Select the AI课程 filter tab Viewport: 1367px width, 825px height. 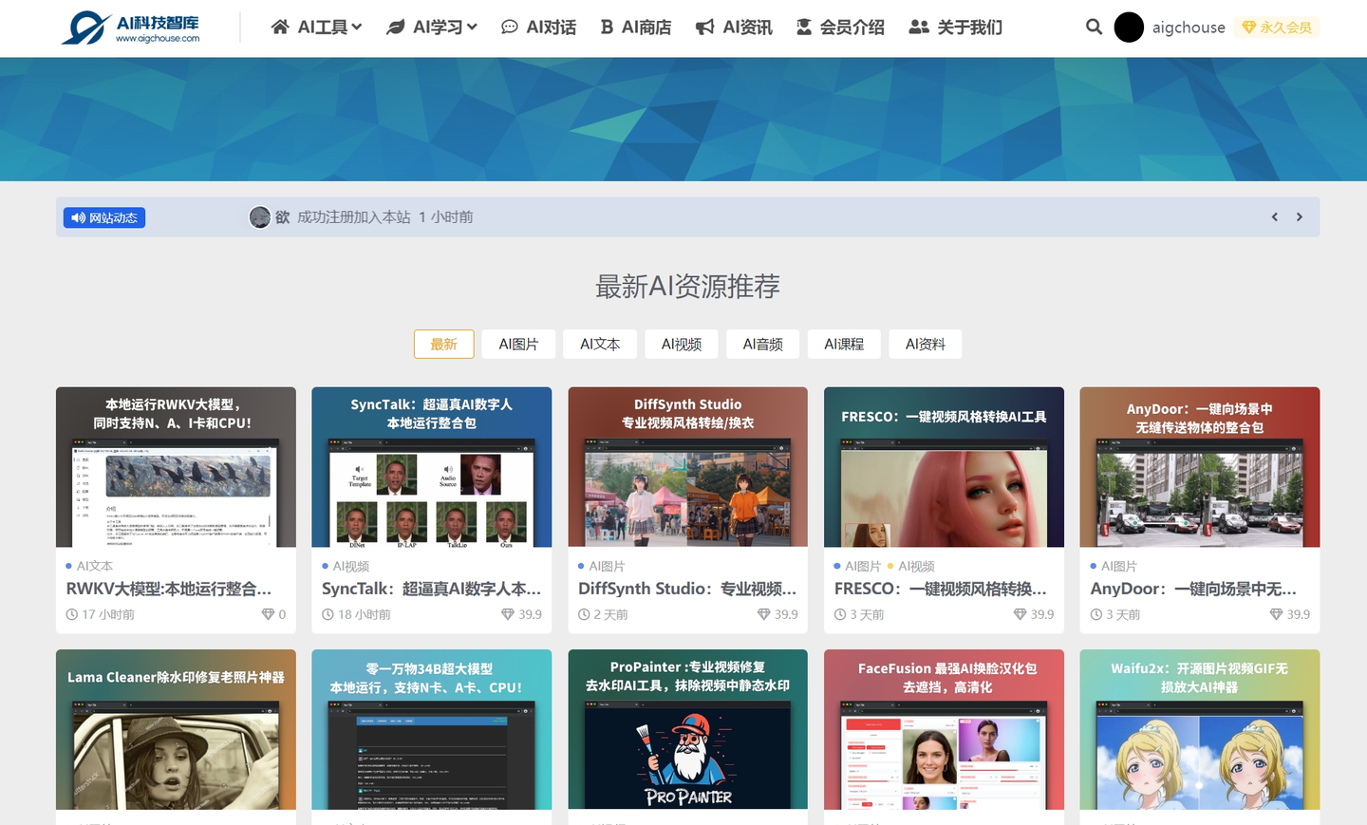click(x=844, y=345)
